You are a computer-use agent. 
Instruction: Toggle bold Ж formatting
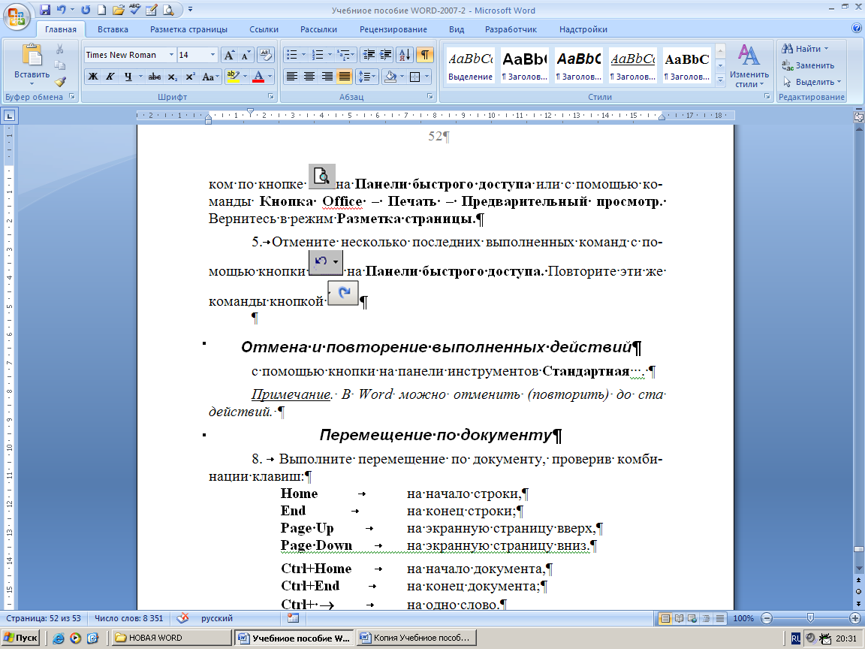93,77
